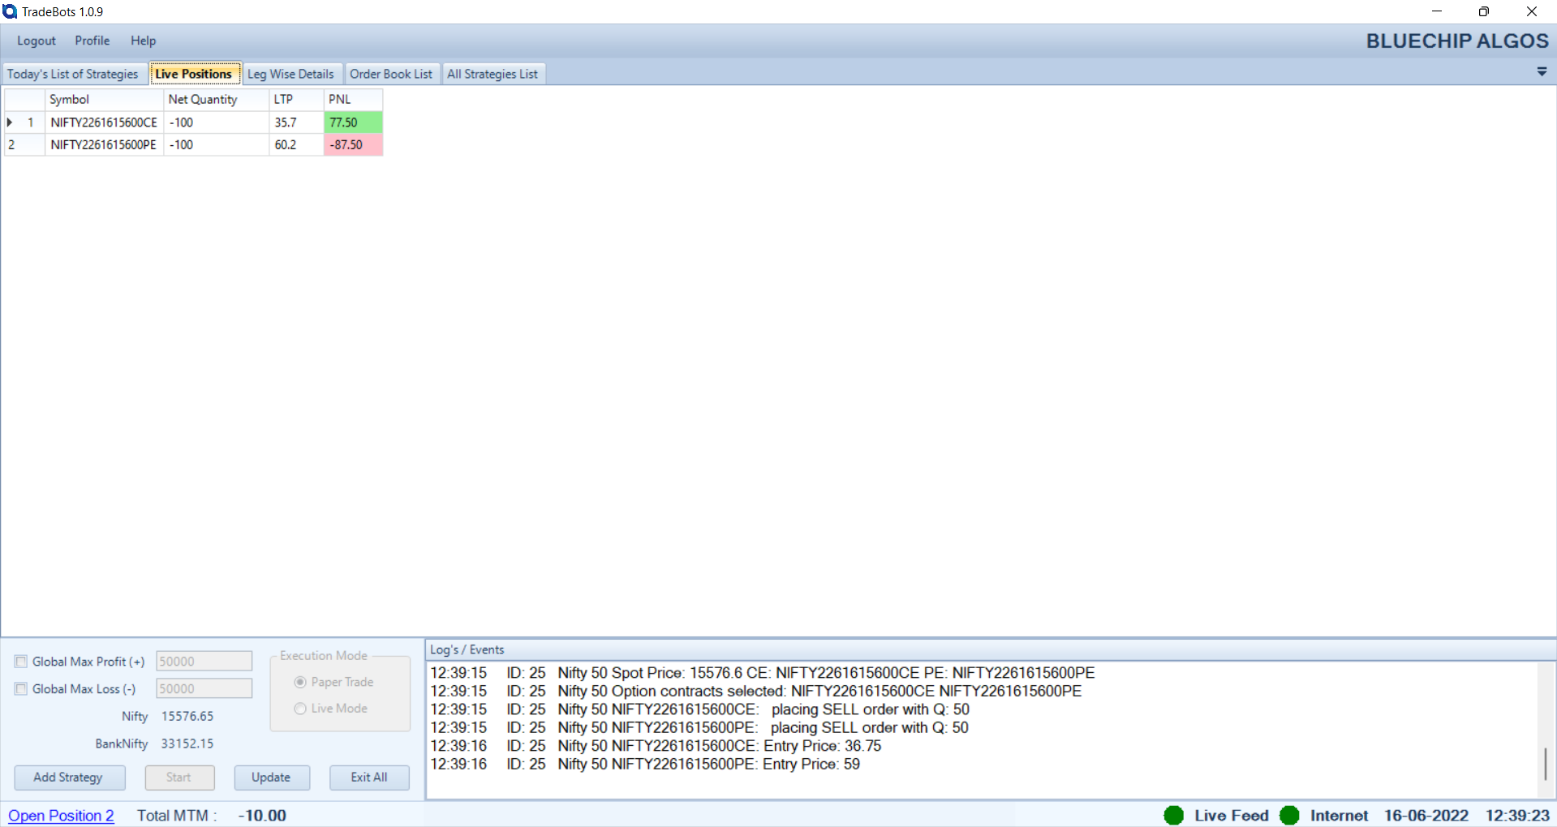The height and width of the screenshot is (827, 1557).
Task: Select Live Mode execution option
Action: (x=300, y=709)
